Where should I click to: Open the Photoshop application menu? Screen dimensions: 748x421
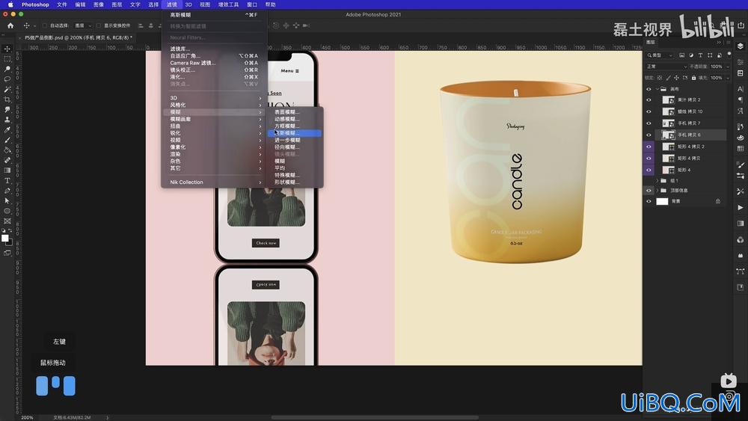[x=35, y=4]
